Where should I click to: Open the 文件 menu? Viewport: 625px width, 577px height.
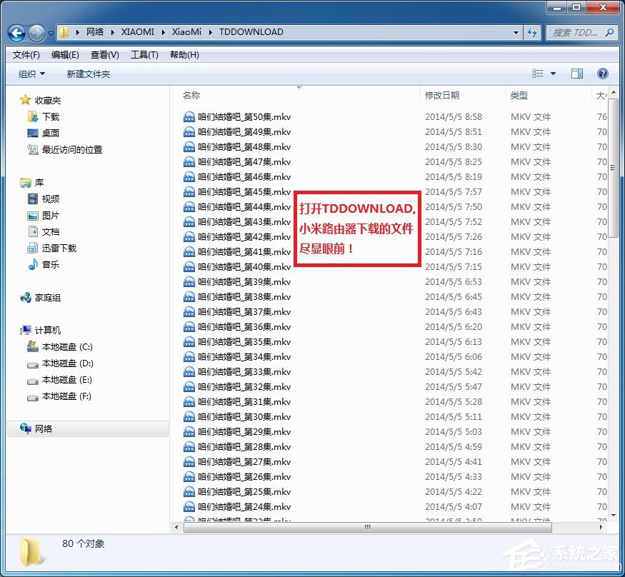(26, 54)
